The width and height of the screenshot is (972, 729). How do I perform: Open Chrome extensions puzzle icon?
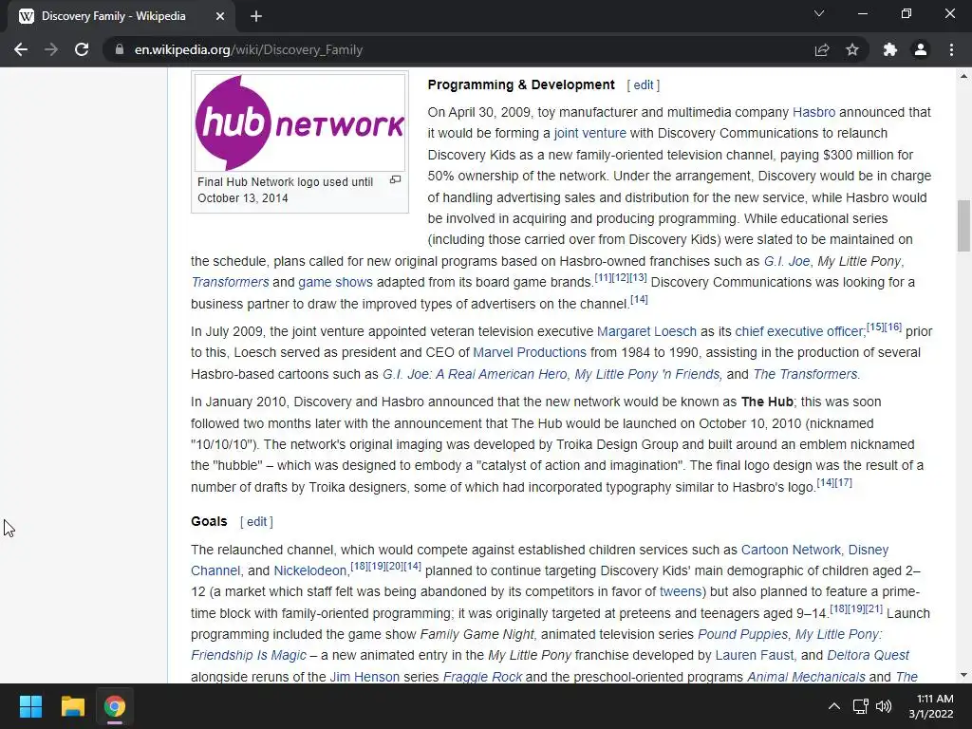click(890, 49)
